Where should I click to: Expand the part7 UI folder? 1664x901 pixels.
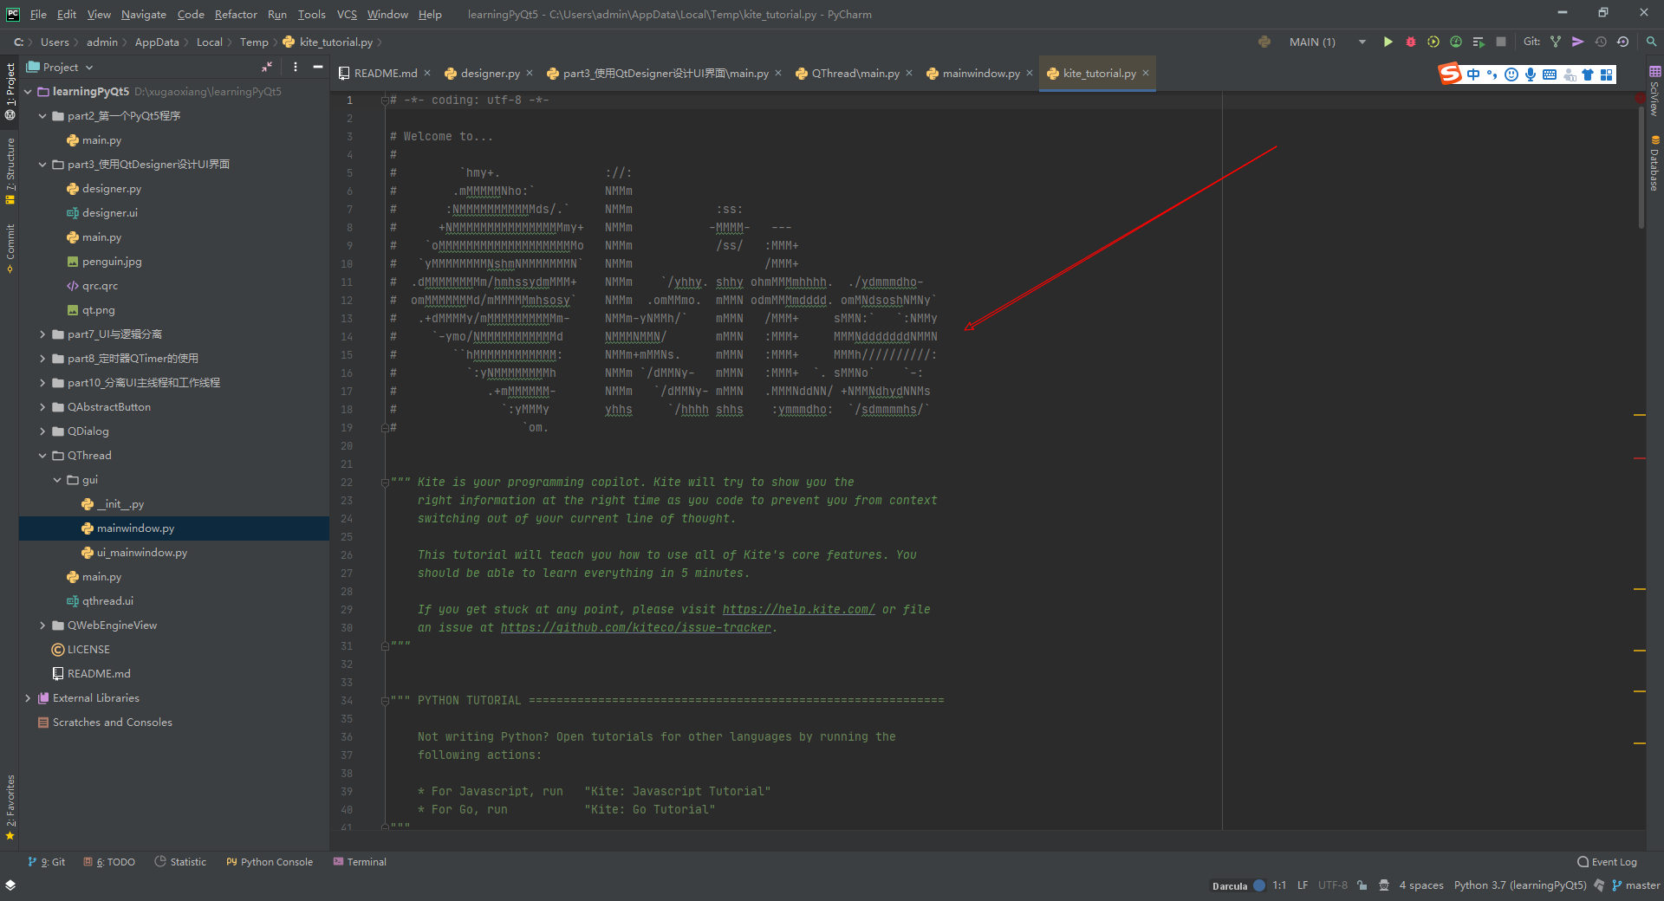42,334
